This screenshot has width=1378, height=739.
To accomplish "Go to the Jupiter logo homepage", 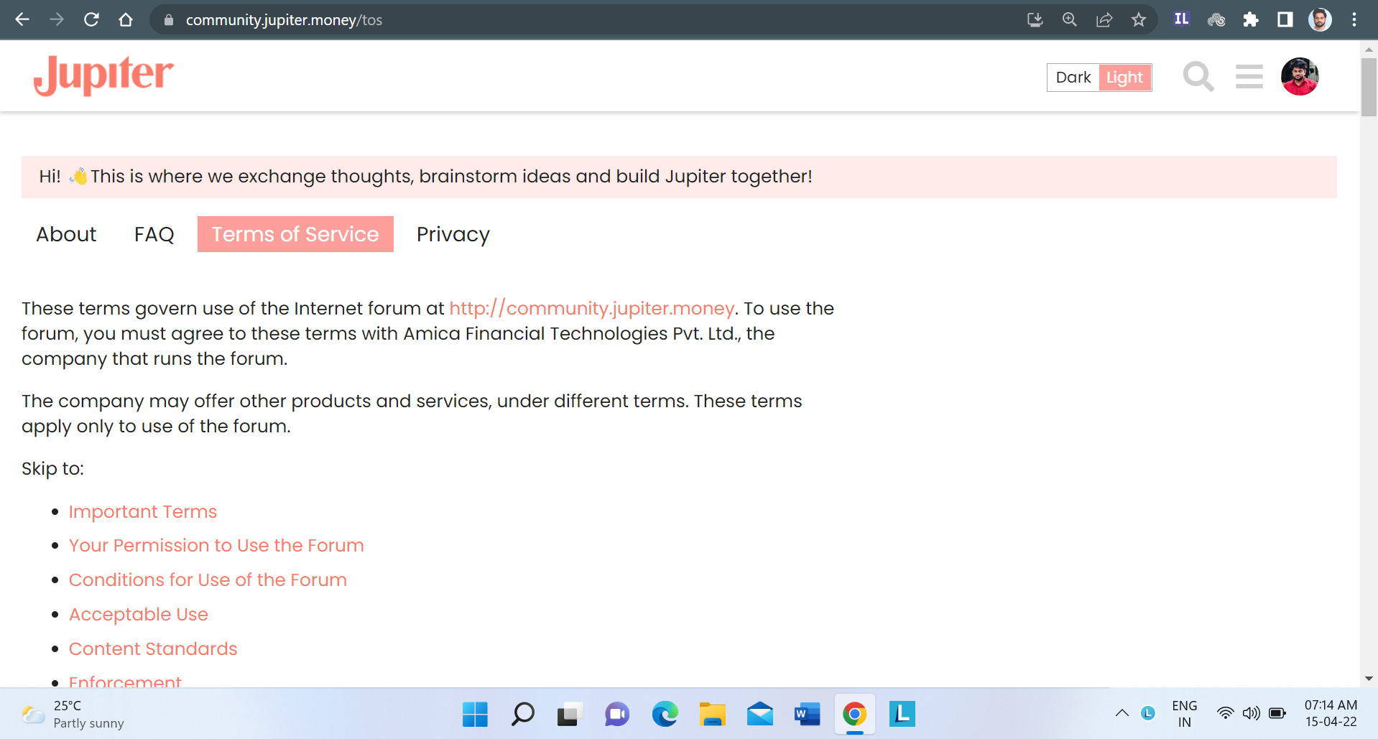I will coord(103,75).
